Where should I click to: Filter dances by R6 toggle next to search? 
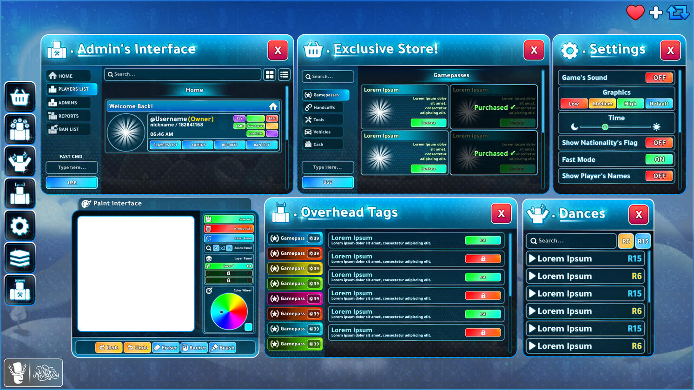pos(626,241)
